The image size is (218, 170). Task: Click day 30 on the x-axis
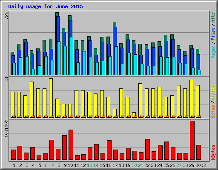pyautogui.click(x=198, y=165)
